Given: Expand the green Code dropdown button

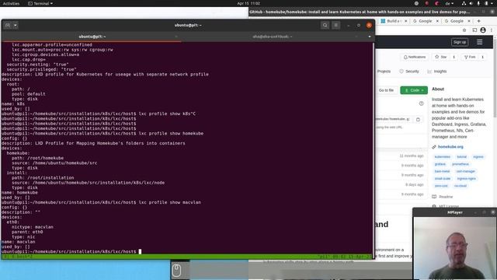Looking at the screenshot, I should (x=414, y=90).
